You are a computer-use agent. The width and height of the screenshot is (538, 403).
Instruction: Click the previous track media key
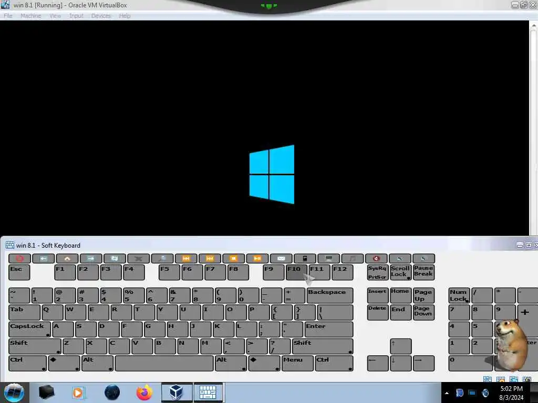coord(186,258)
